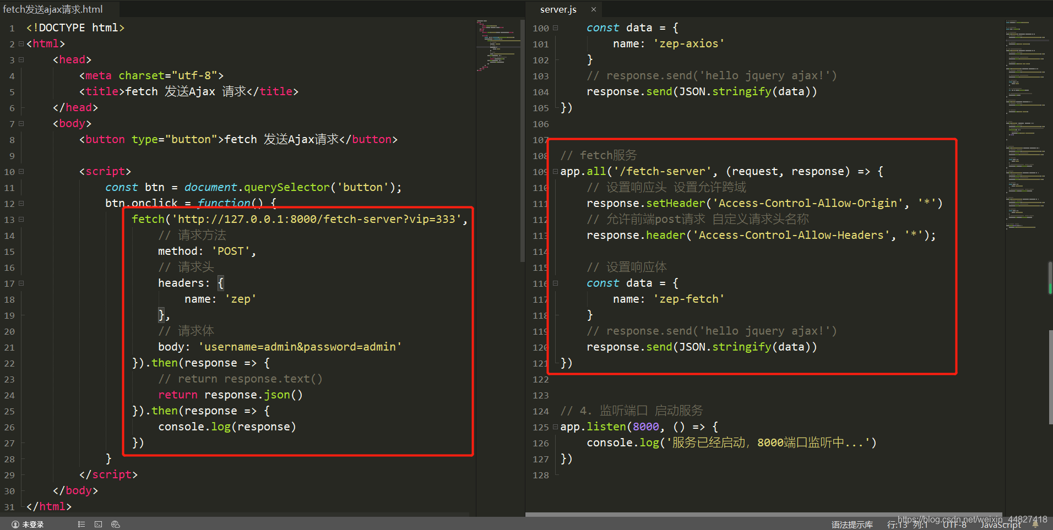Click line number 31 in the html file
Image resolution: width=1053 pixels, height=530 pixels.
(x=9, y=507)
